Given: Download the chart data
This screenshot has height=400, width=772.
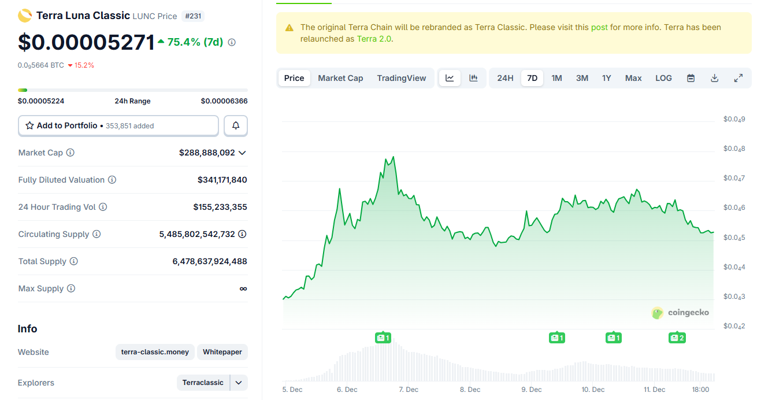Looking at the screenshot, I should click(714, 78).
